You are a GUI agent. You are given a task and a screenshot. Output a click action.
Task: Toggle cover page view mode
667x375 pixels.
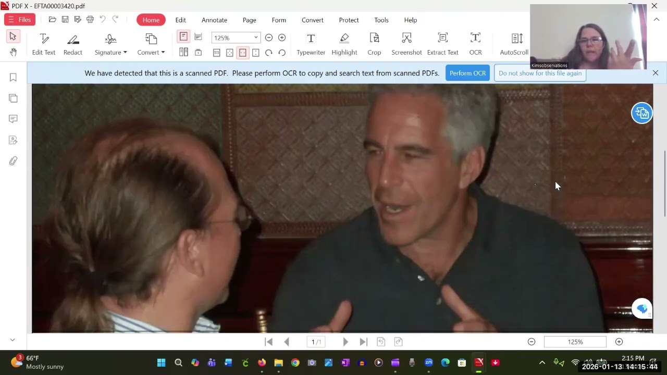(x=198, y=52)
